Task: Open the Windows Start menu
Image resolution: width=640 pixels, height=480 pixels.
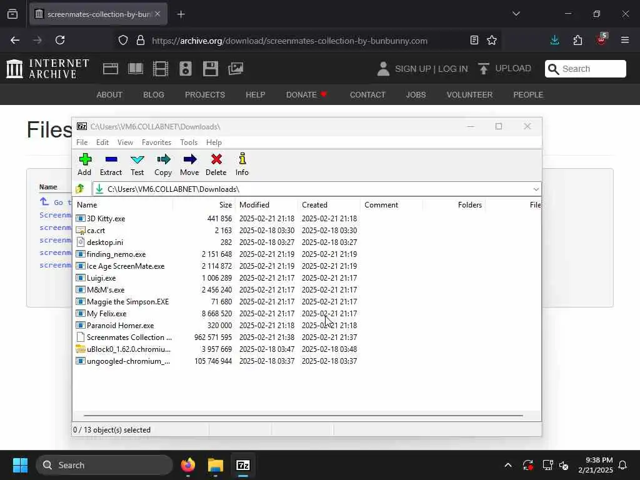Action: 20,465
